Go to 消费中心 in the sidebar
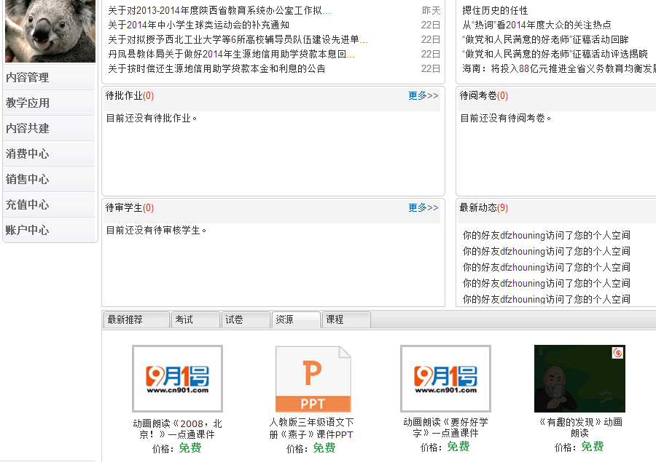The image size is (656, 462). (28, 154)
